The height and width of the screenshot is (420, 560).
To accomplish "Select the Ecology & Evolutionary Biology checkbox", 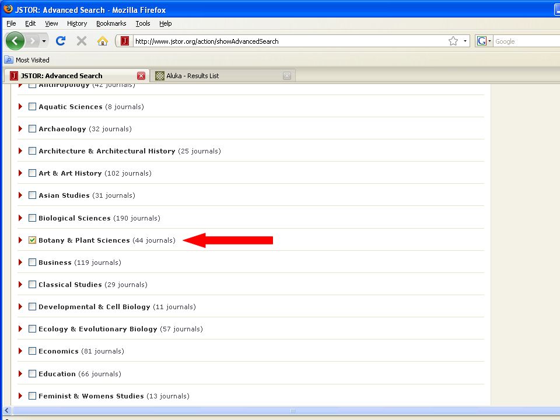I will [32, 328].
